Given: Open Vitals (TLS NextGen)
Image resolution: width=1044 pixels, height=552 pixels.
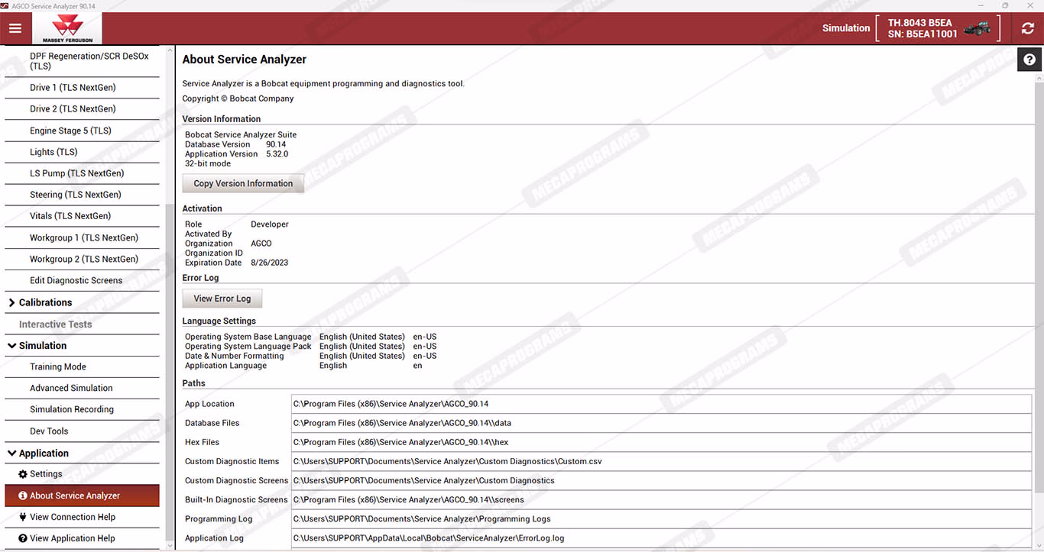Looking at the screenshot, I should coord(83,216).
